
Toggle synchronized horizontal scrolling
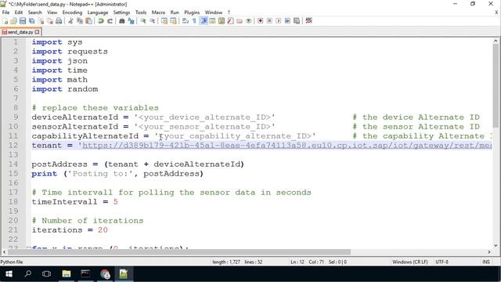click(174, 21)
